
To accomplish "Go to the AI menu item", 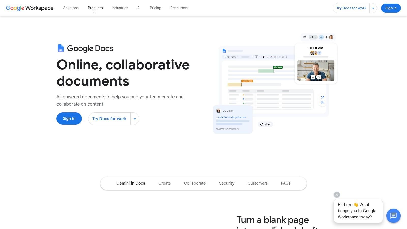I will (x=139, y=8).
